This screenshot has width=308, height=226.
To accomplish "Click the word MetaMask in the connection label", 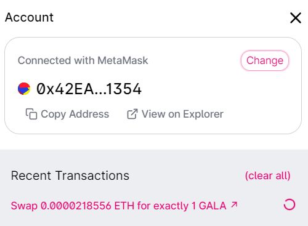I will click(x=123, y=60).
